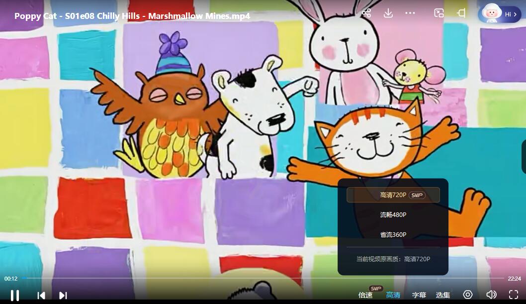
Task: Click the 当前视频原画质：高清720P text
Action: coord(393,259)
